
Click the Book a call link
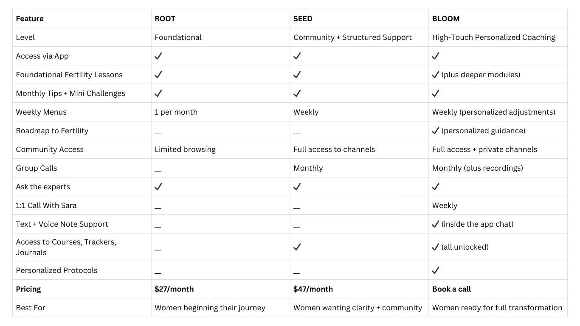451,289
